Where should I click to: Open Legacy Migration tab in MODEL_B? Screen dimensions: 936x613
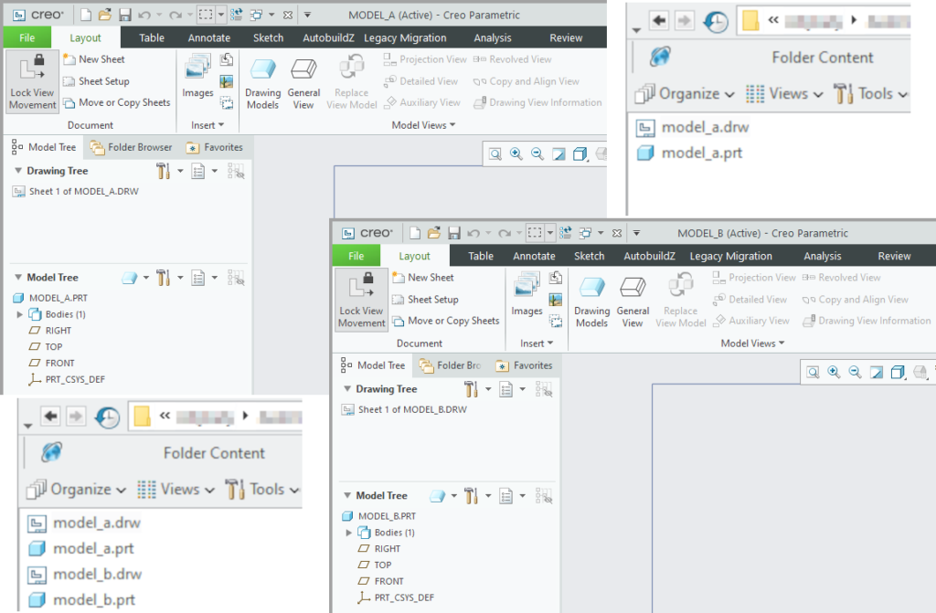pos(730,256)
